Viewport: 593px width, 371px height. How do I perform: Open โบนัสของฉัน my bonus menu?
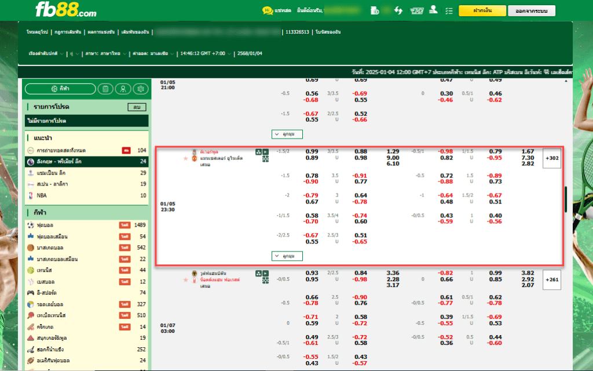pos(328,32)
